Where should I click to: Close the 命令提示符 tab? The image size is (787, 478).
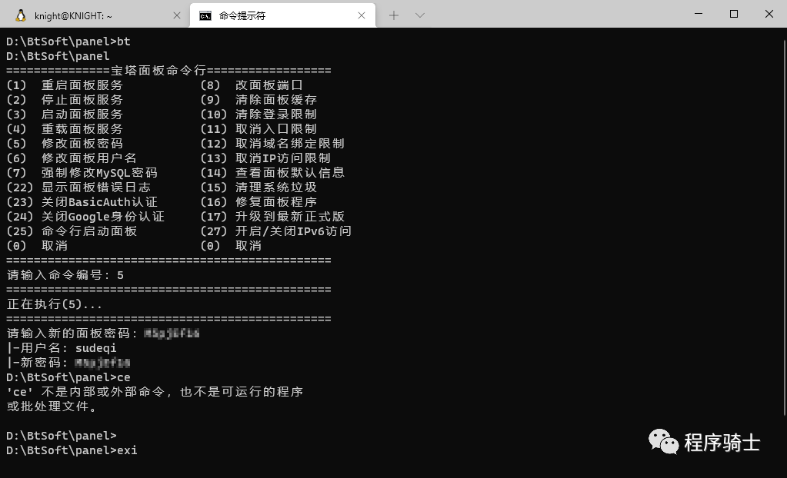(362, 15)
